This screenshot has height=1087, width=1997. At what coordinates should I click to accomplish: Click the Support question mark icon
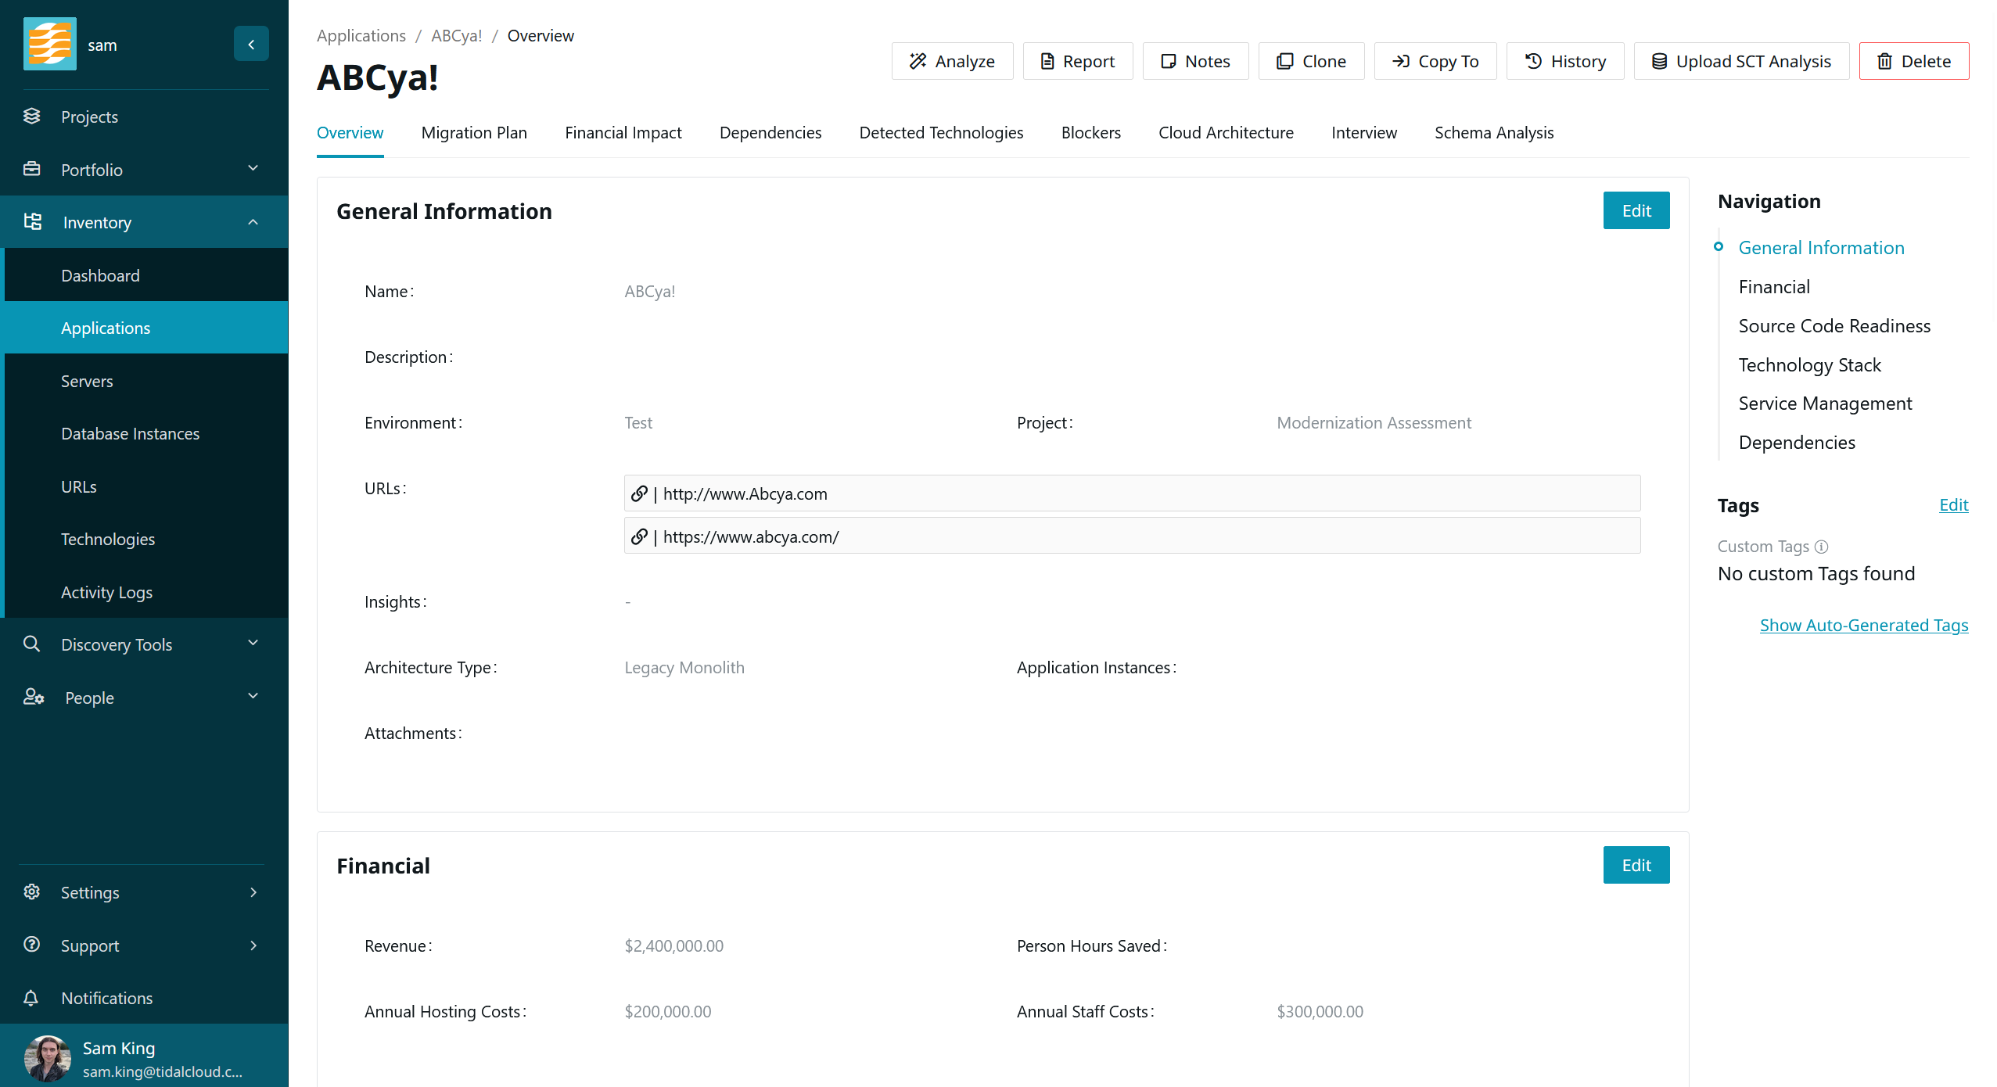pos(32,944)
